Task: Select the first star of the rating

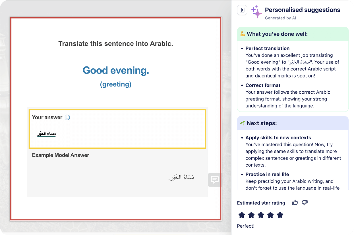Action: pos(242,215)
